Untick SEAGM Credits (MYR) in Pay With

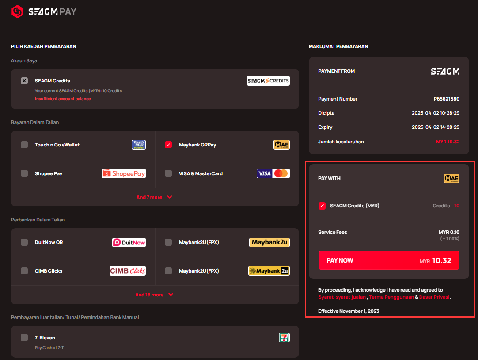(322, 206)
